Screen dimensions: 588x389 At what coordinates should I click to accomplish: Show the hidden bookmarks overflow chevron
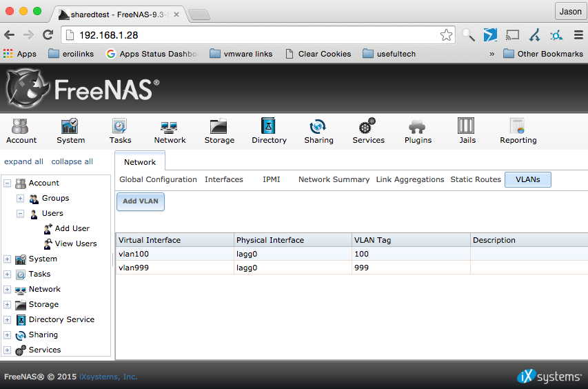(x=491, y=54)
